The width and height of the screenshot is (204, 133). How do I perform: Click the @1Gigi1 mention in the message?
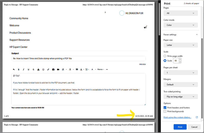tap(16, 76)
